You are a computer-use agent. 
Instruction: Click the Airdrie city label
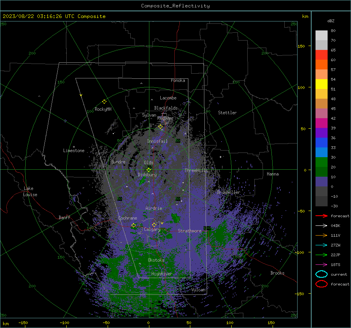click(x=154, y=208)
